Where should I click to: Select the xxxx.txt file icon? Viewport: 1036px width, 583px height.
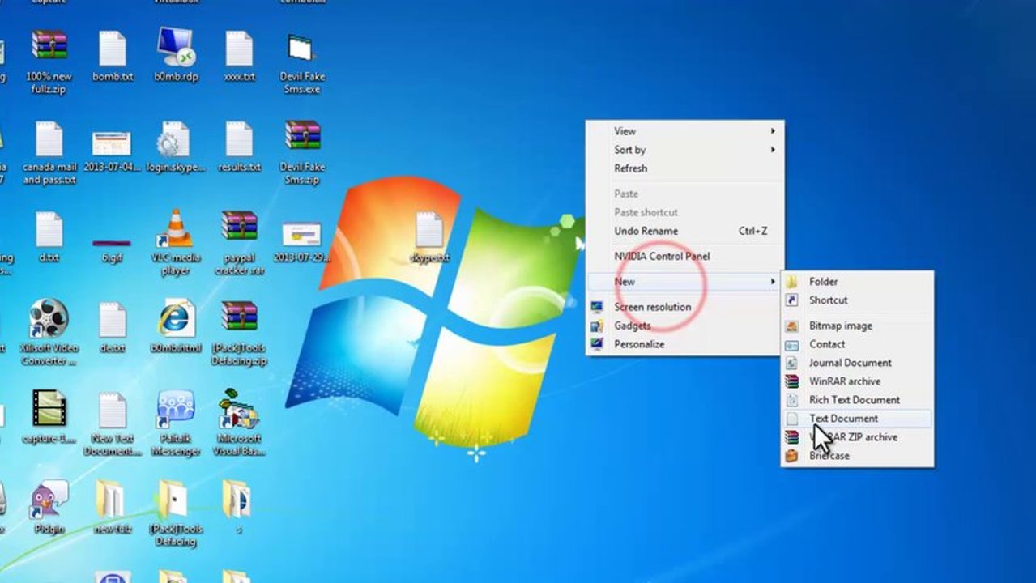coord(239,49)
